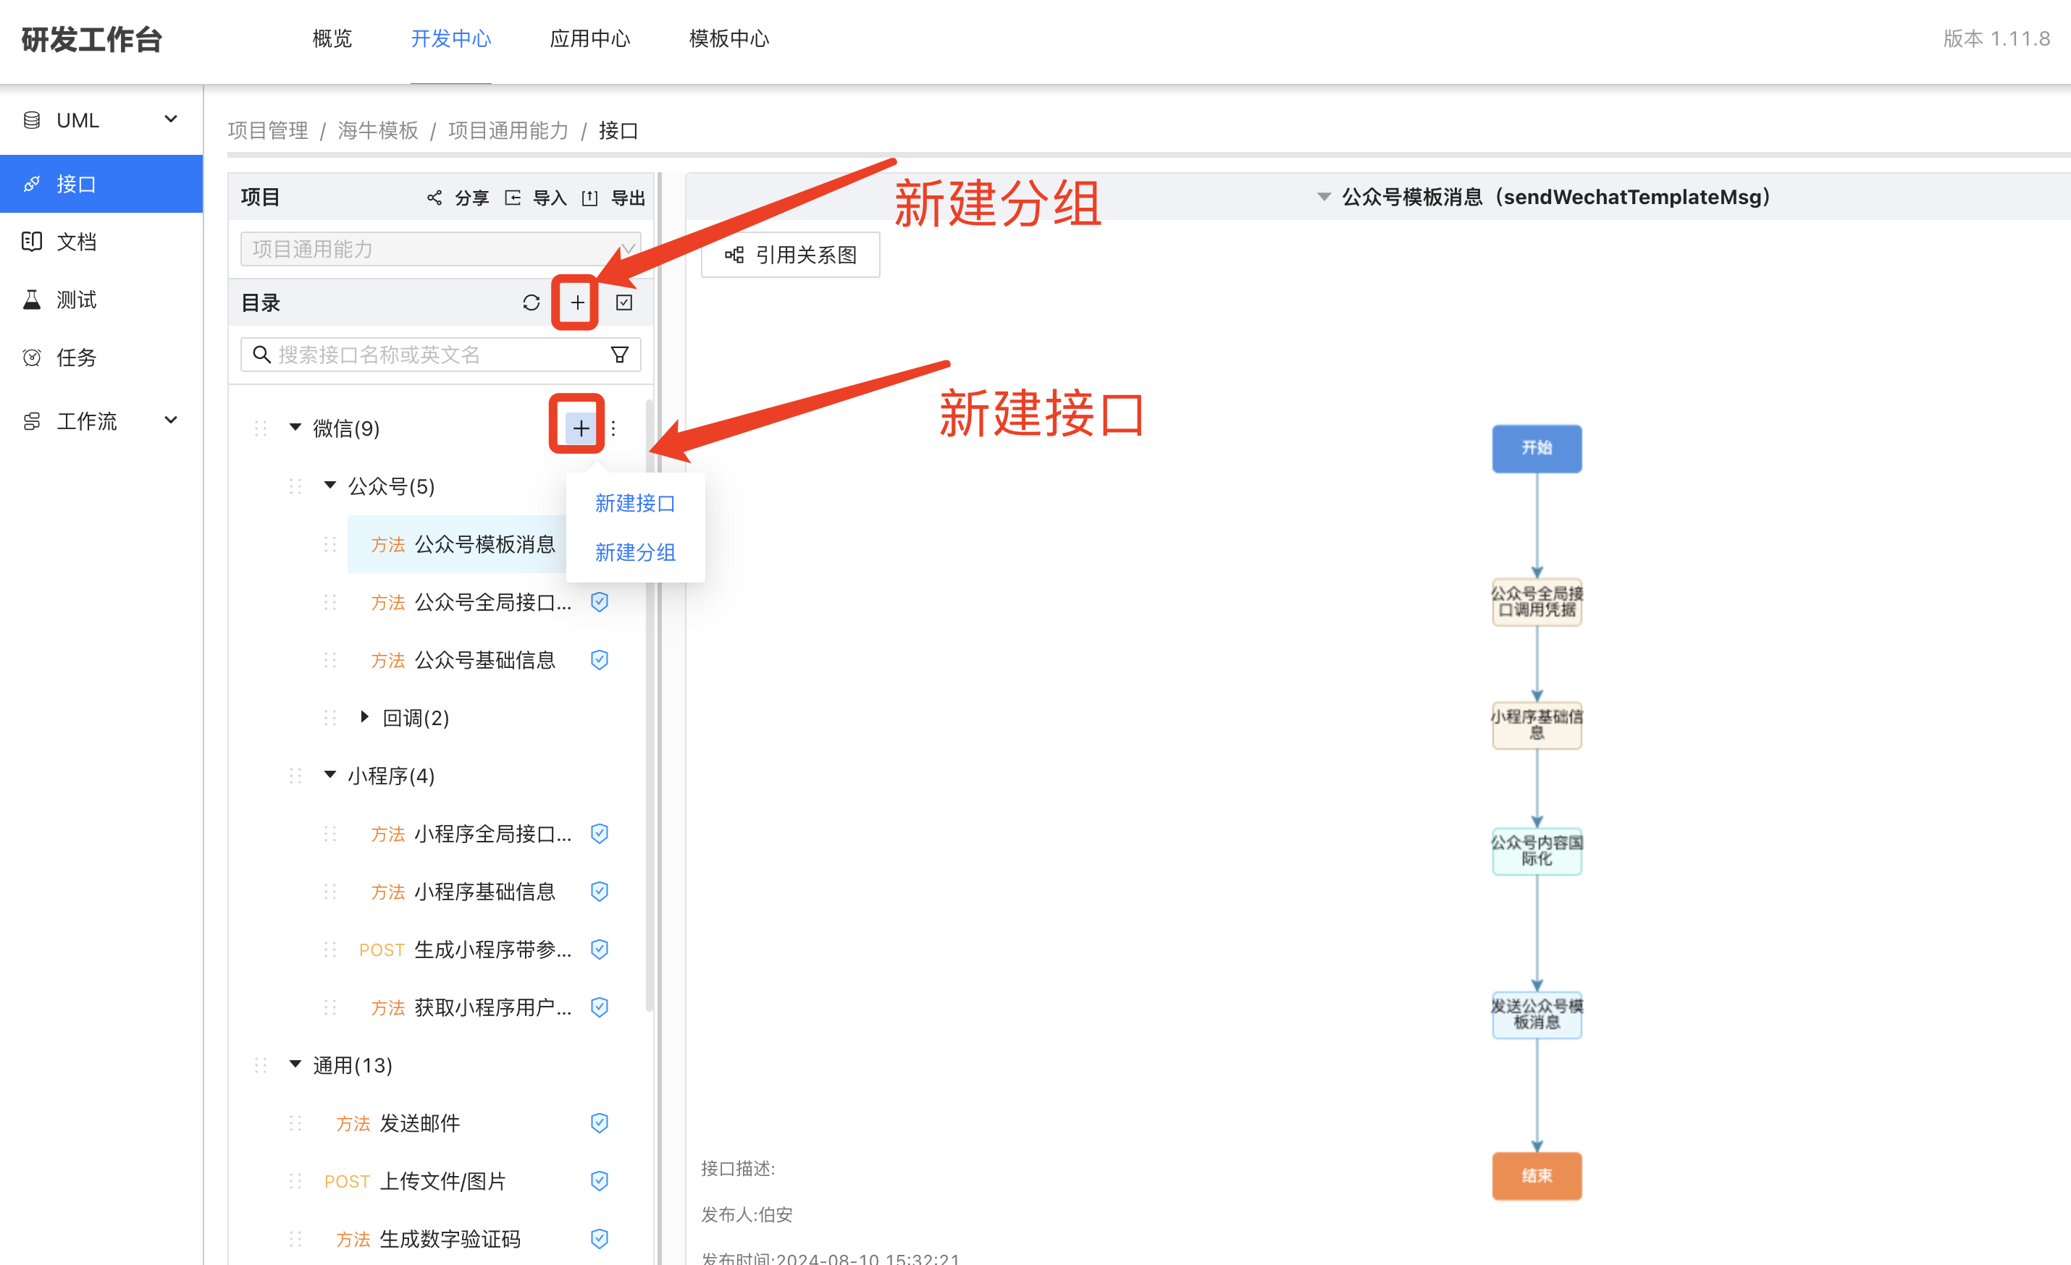Expand the 工作流 sidebar menu chevron
This screenshot has height=1265, width=2071.
pos(171,420)
